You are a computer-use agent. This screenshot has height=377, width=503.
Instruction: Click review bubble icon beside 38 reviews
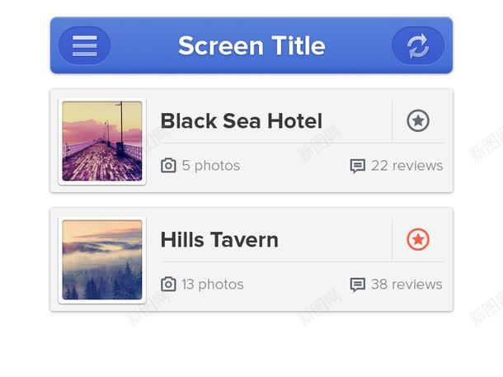(x=357, y=285)
